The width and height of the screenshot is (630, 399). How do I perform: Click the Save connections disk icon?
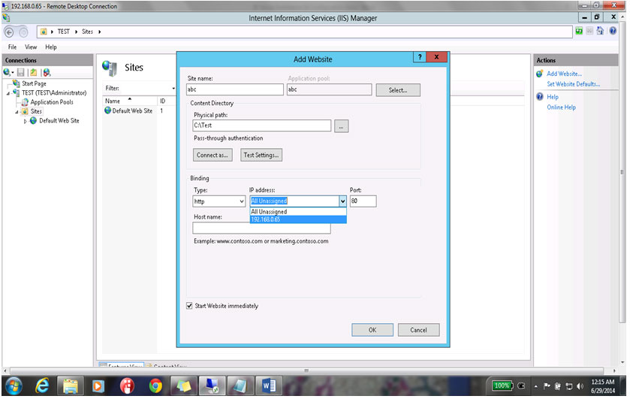(20, 72)
